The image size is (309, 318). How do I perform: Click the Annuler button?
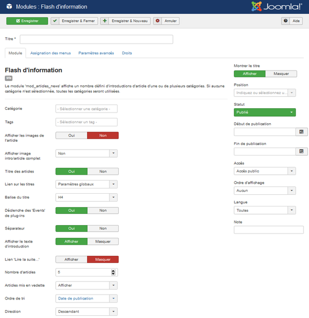pos(166,21)
